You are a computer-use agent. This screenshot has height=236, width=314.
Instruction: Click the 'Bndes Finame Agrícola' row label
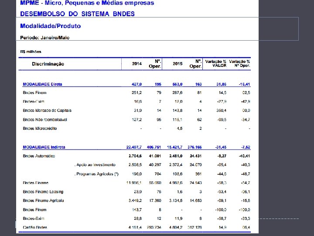(43, 201)
